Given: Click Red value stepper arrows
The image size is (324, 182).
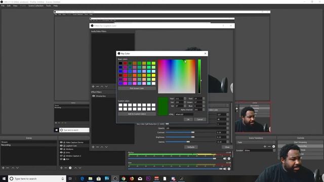Looking at the screenshot, I should click(x=204, y=99).
